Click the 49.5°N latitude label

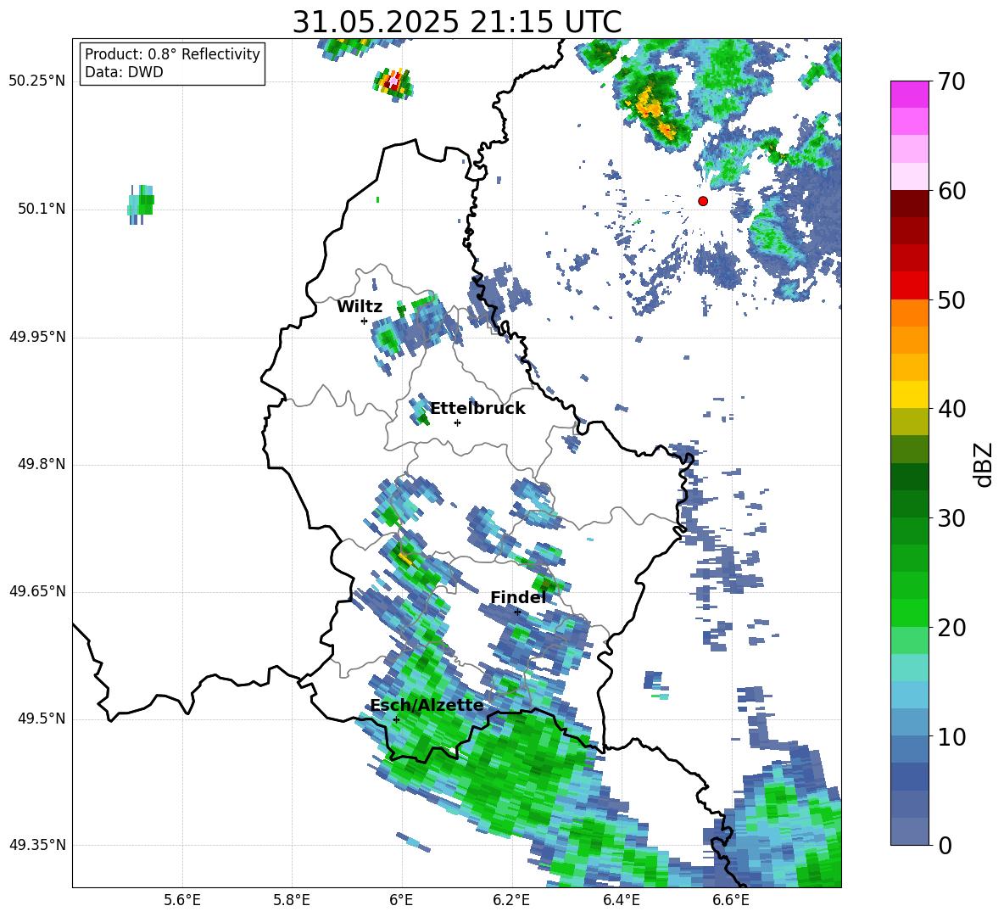tap(42, 719)
